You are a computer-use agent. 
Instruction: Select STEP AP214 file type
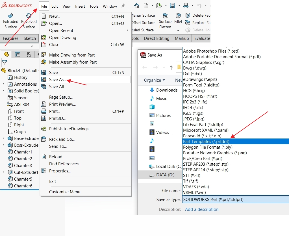pyautogui.click(x=236, y=170)
